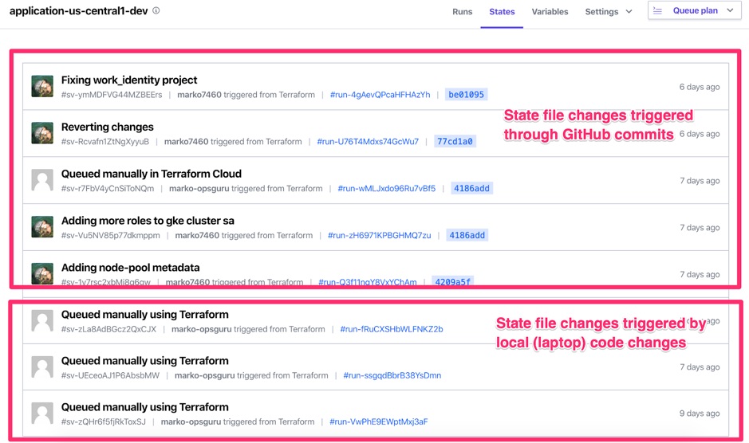Click avatar next to Reverting changes
This screenshot has width=749, height=443.
point(42,133)
